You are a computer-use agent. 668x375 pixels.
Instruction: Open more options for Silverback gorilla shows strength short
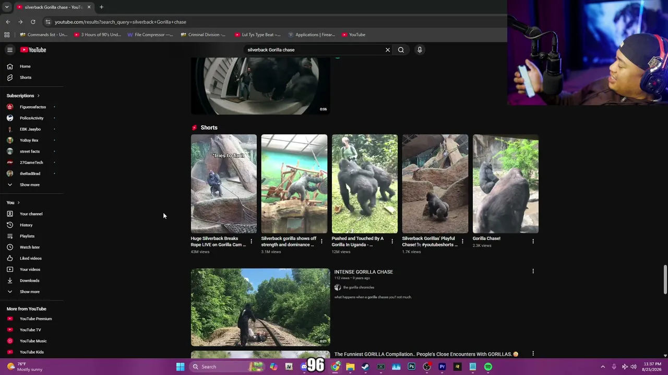[321, 241]
